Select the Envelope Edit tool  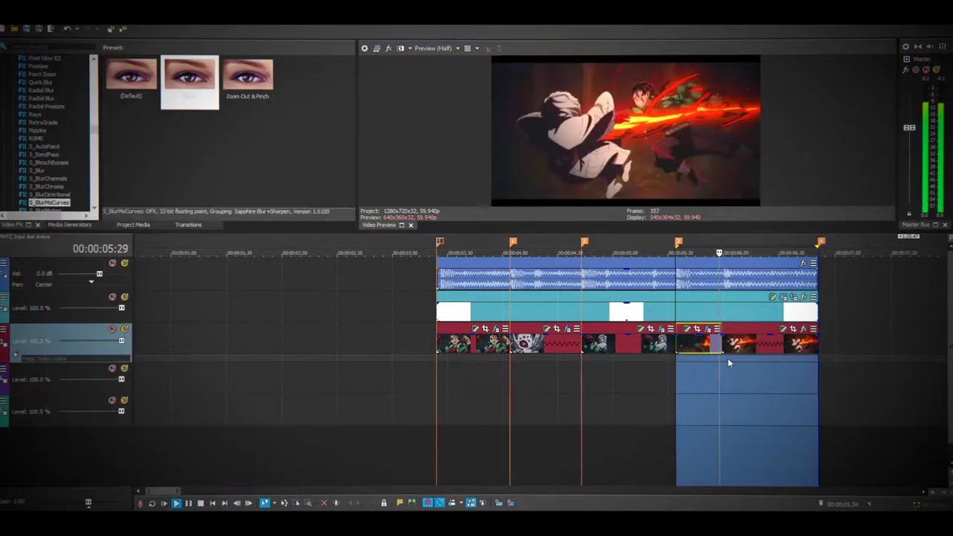[284, 503]
